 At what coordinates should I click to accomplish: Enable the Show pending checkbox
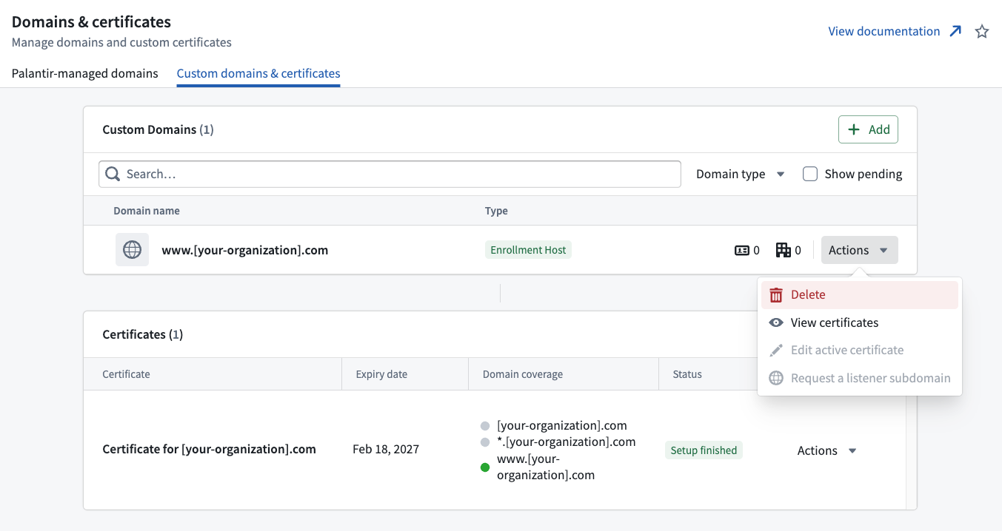tap(810, 174)
